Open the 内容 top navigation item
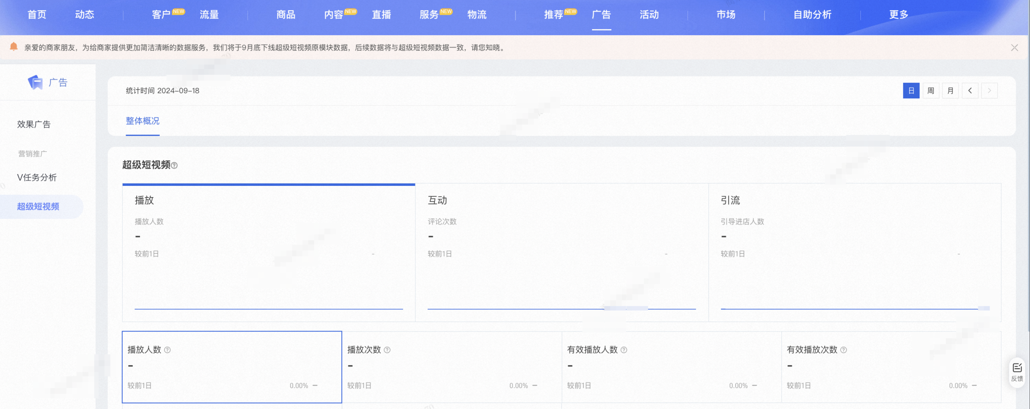 click(333, 15)
